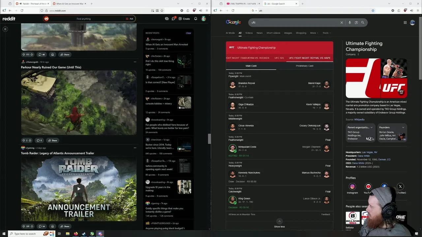Click Ask button in Reddit search bar
Image resolution: width=422 pixels, height=237 pixels.
tap(130, 19)
